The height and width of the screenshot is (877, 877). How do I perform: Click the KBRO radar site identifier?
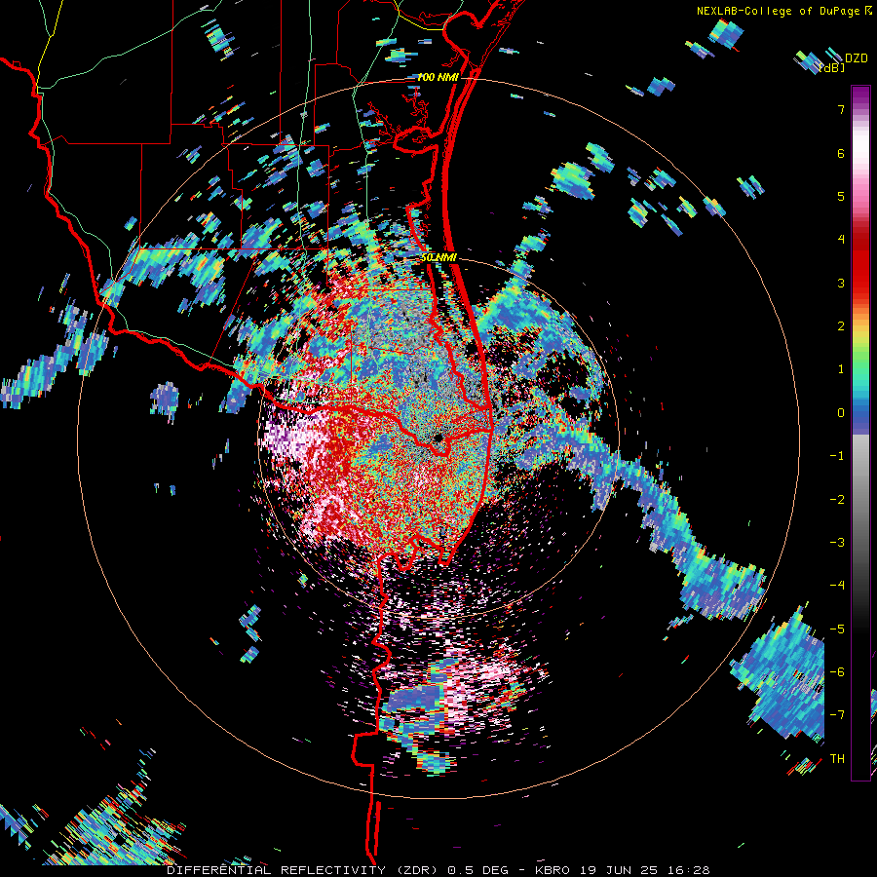pos(553,870)
